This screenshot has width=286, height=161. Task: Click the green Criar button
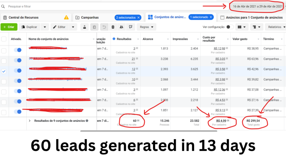(9, 27)
